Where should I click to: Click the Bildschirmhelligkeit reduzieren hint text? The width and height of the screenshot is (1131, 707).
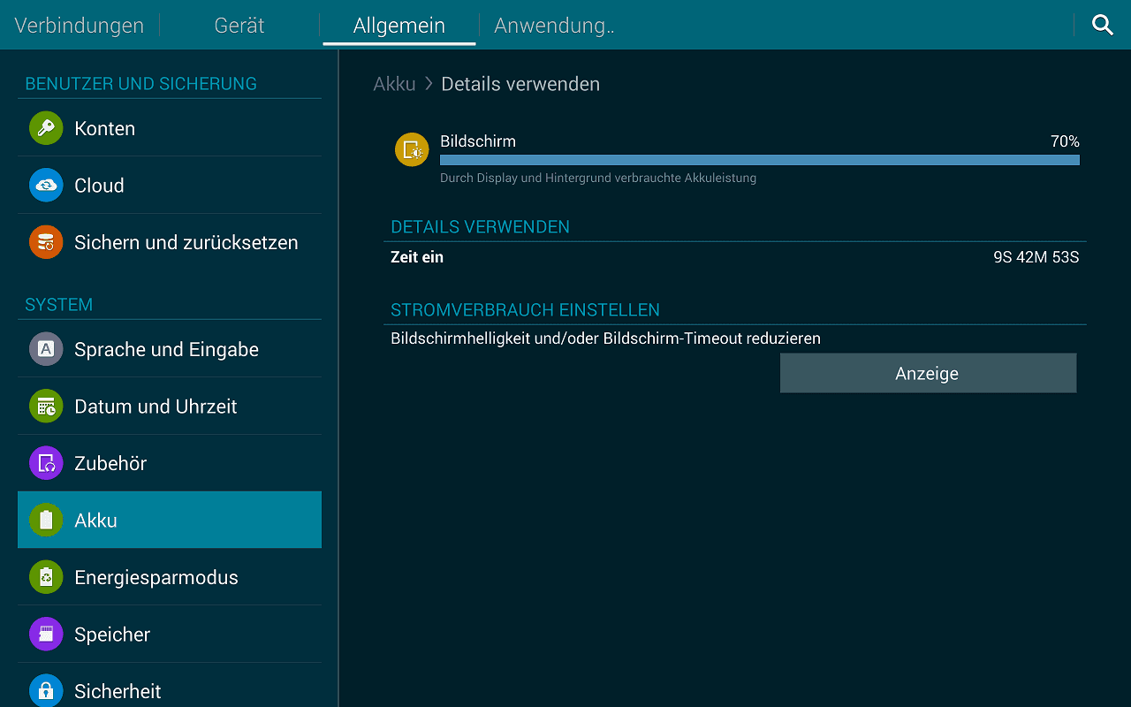[x=605, y=338]
